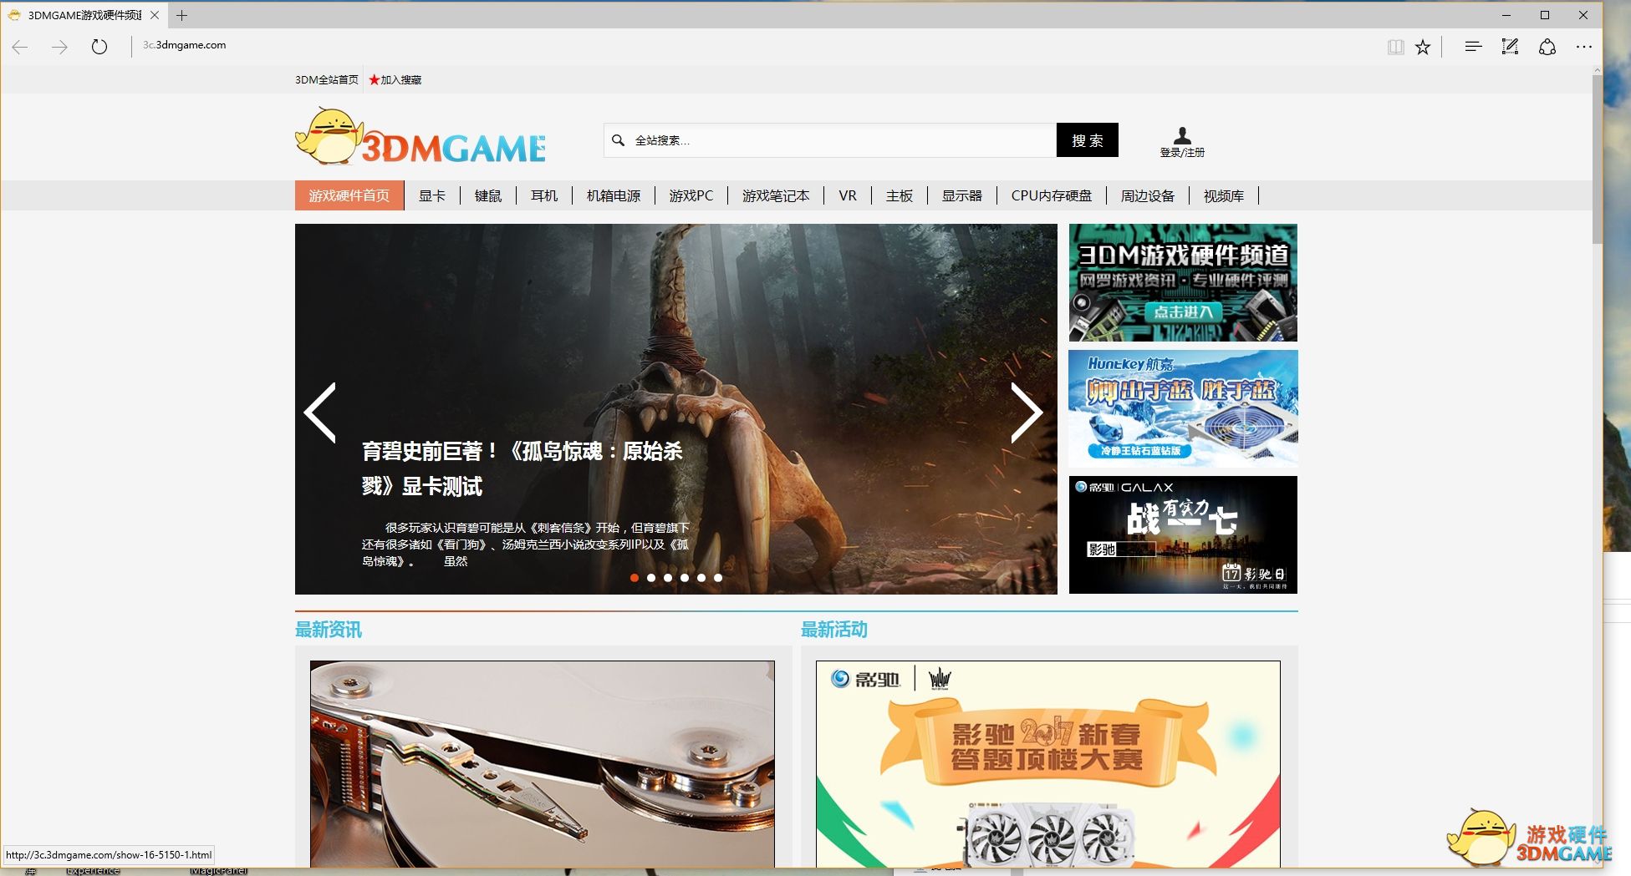Click the 3DMGAME logo
Image resolution: width=1631 pixels, height=876 pixels.
[420, 136]
